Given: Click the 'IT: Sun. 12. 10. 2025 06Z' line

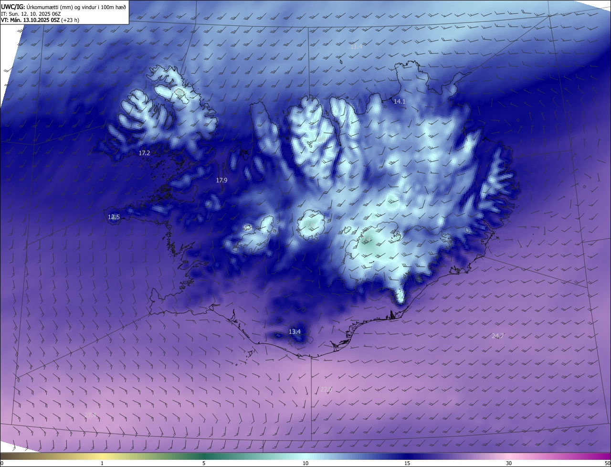Looking at the screenshot, I should (x=31, y=13).
